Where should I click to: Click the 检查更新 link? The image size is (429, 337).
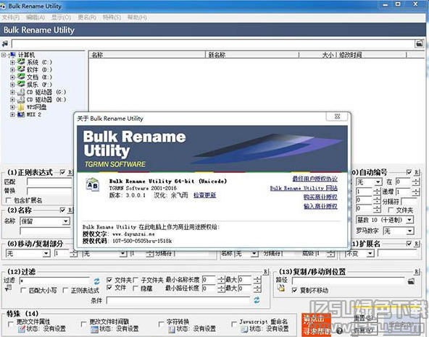click(204, 195)
